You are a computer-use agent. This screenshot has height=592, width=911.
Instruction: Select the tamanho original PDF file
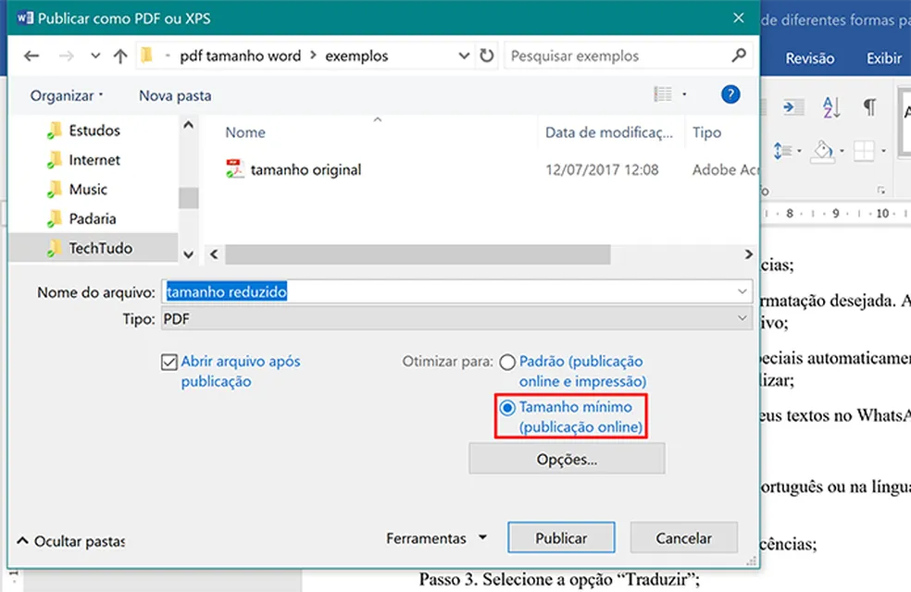[306, 169]
